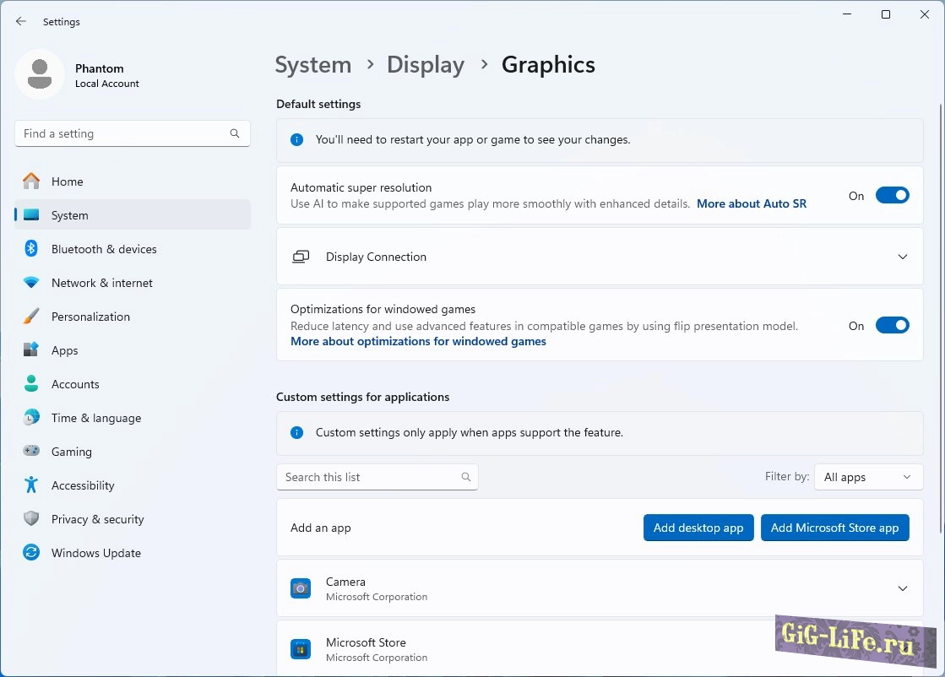Open the More about Auto SR link
Image resolution: width=945 pixels, height=677 pixels.
[x=751, y=203]
